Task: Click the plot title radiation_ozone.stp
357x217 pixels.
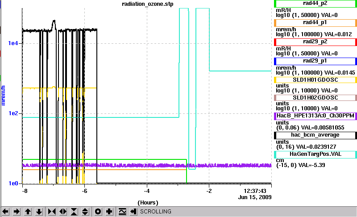Action: click(x=148, y=4)
